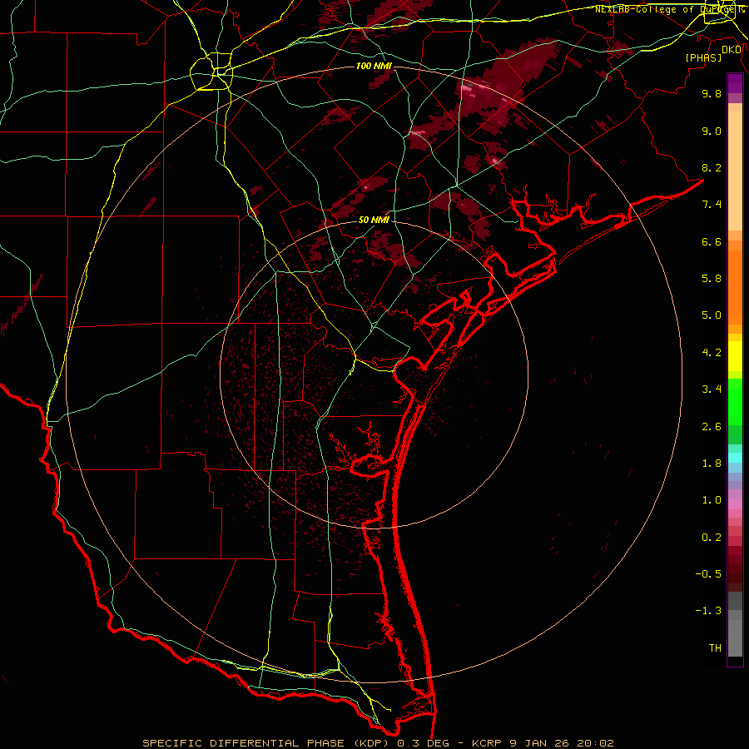The height and width of the screenshot is (749, 749).
Task: Select the -1.3 legend value
Action: pos(708,611)
